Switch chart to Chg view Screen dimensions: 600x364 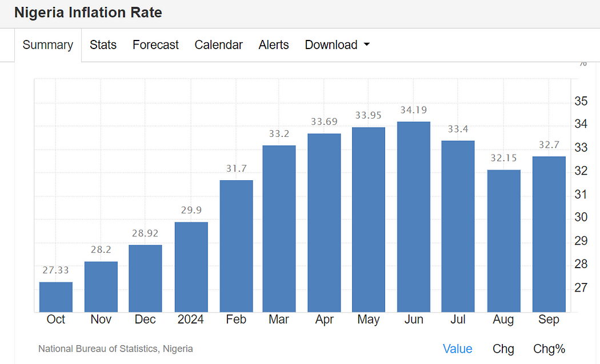[x=503, y=349]
